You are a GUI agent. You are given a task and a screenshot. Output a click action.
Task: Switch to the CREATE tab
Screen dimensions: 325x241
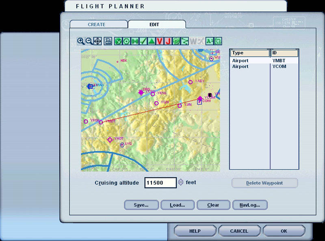[97, 24]
